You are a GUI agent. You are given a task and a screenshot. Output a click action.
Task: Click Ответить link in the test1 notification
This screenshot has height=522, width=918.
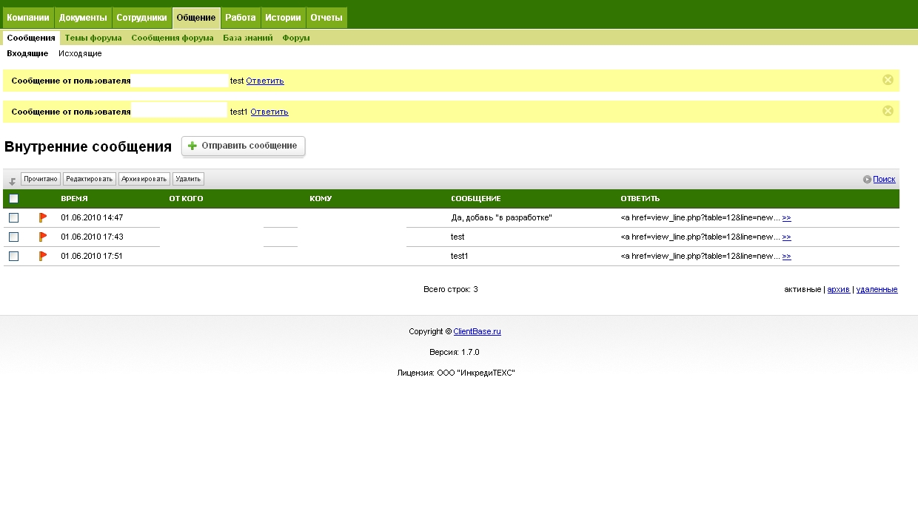click(269, 112)
